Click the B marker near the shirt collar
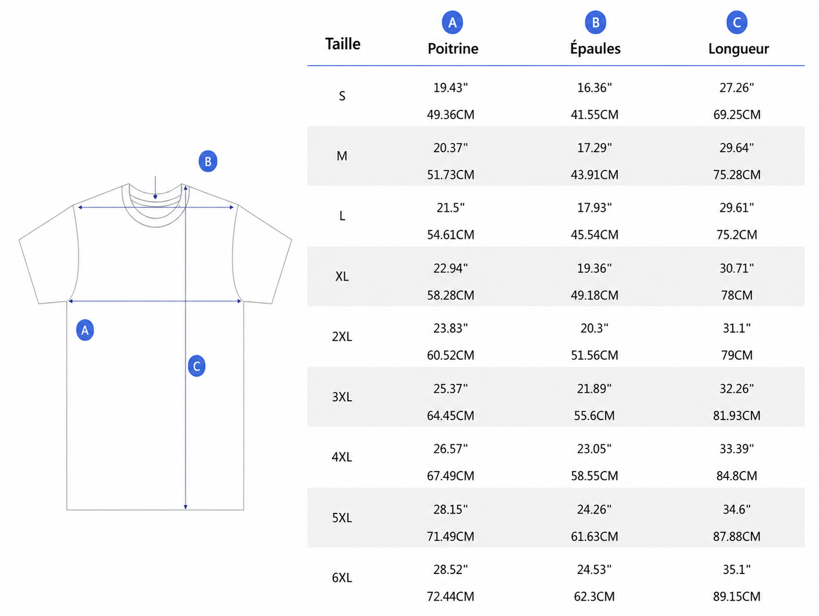The height and width of the screenshot is (616, 819). click(x=208, y=162)
